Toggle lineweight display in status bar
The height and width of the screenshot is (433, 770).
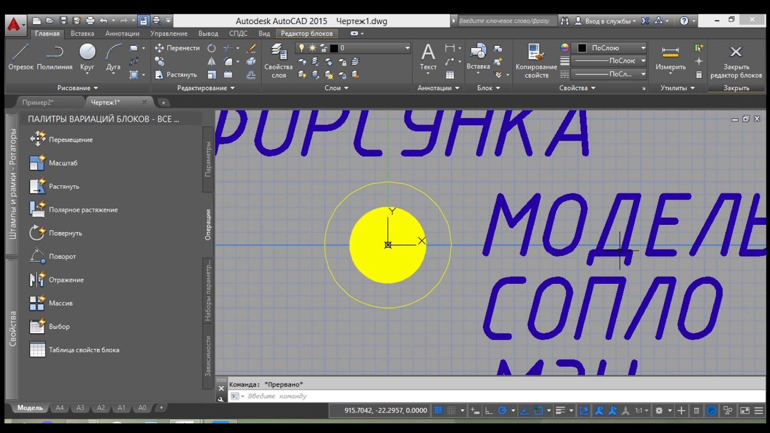click(x=560, y=411)
